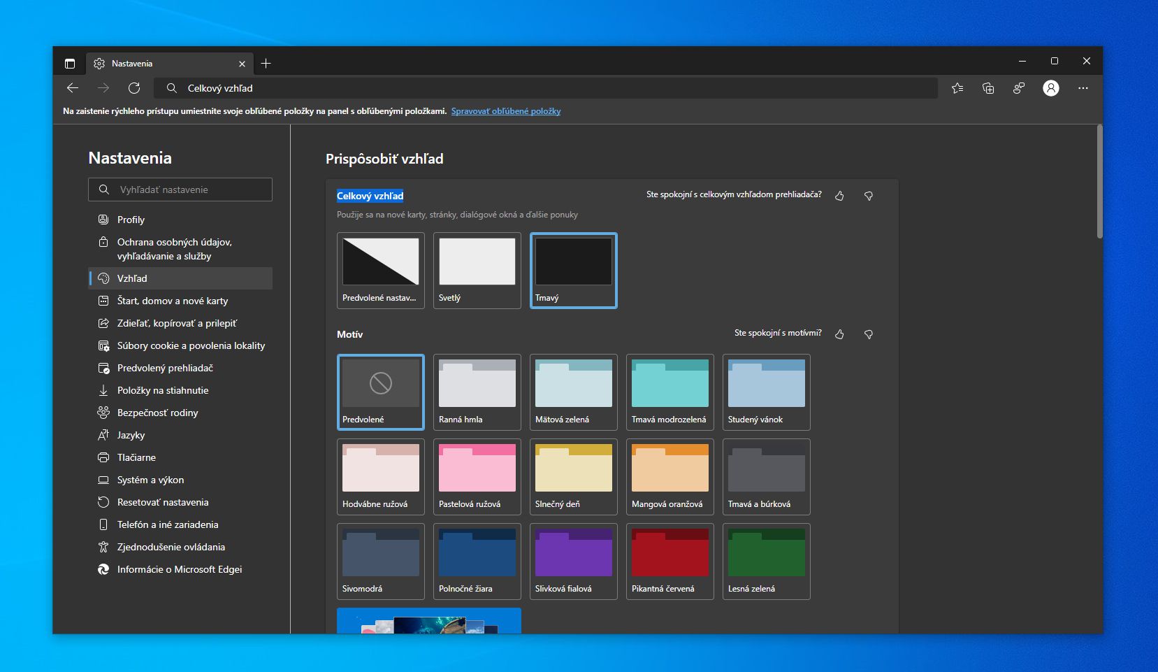Click the Profily sidebar icon
Image resolution: width=1158 pixels, height=672 pixels.
pyautogui.click(x=103, y=220)
